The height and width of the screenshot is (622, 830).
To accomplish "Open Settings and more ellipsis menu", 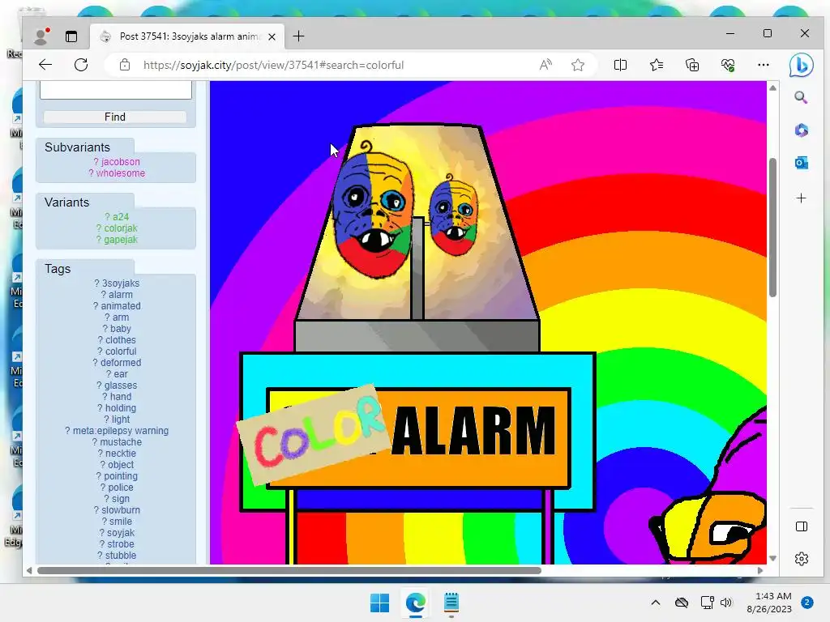I will [764, 65].
